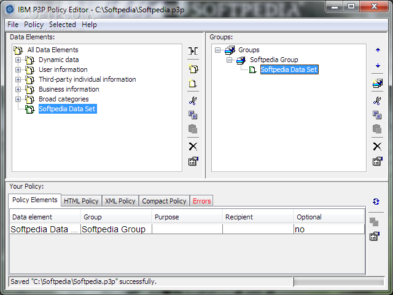Delete using X icon in Groups toolbar

[x=377, y=146]
